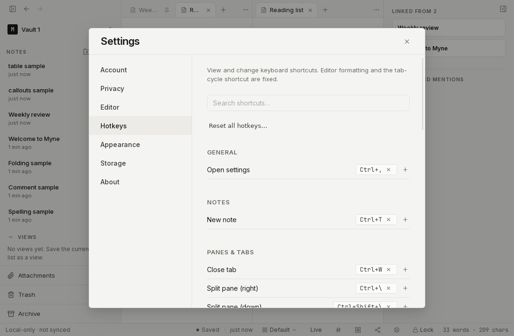Click the settings dialog scrollbar

(x=423, y=94)
